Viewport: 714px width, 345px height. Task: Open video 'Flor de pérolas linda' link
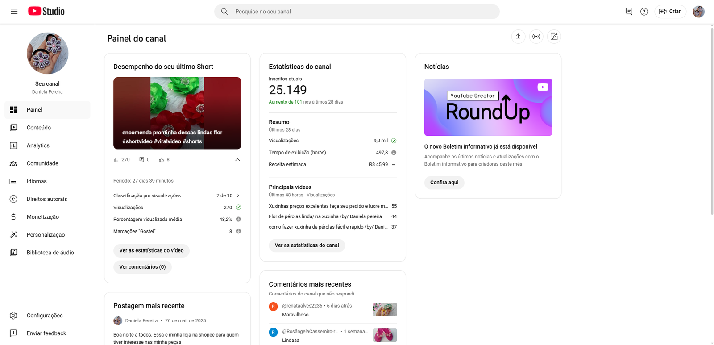pos(325,216)
